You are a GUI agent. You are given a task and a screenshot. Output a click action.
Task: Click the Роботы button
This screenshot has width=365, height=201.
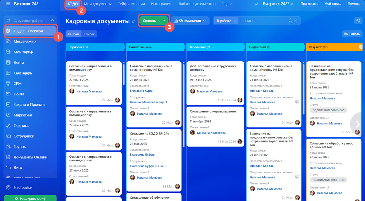pyautogui.click(x=352, y=34)
